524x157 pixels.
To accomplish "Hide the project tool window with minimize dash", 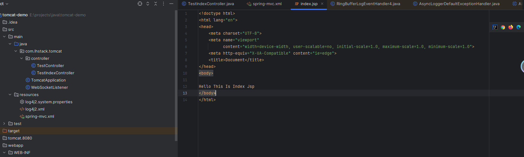I will [171, 4].
